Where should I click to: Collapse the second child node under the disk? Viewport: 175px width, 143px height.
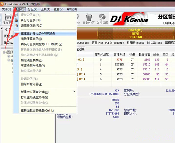click(x=9, y=60)
